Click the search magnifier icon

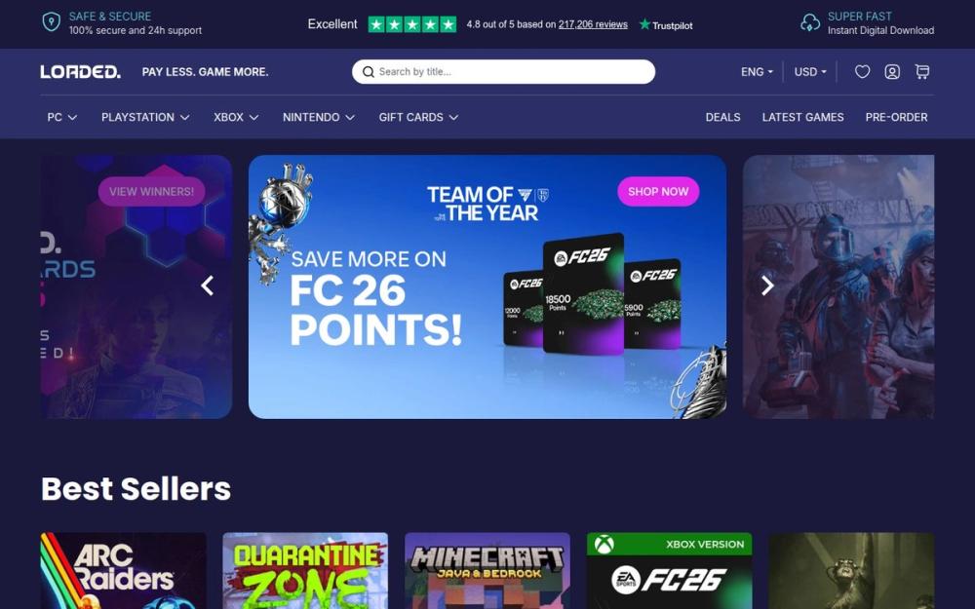tap(369, 72)
